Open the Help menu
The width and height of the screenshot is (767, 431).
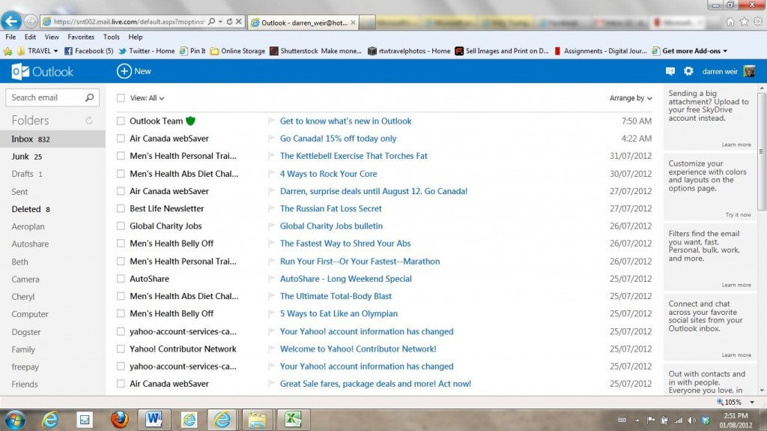[136, 37]
